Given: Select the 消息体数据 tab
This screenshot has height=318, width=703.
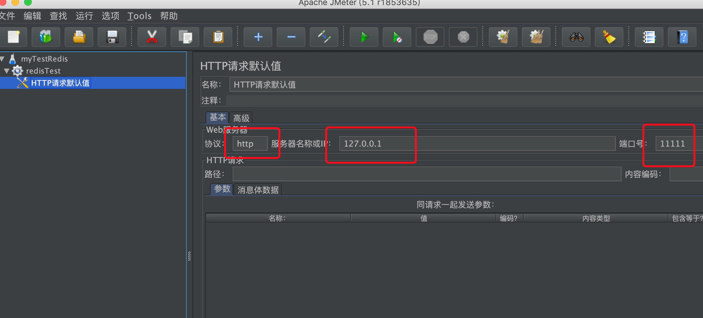Looking at the screenshot, I should coord(258,190).
